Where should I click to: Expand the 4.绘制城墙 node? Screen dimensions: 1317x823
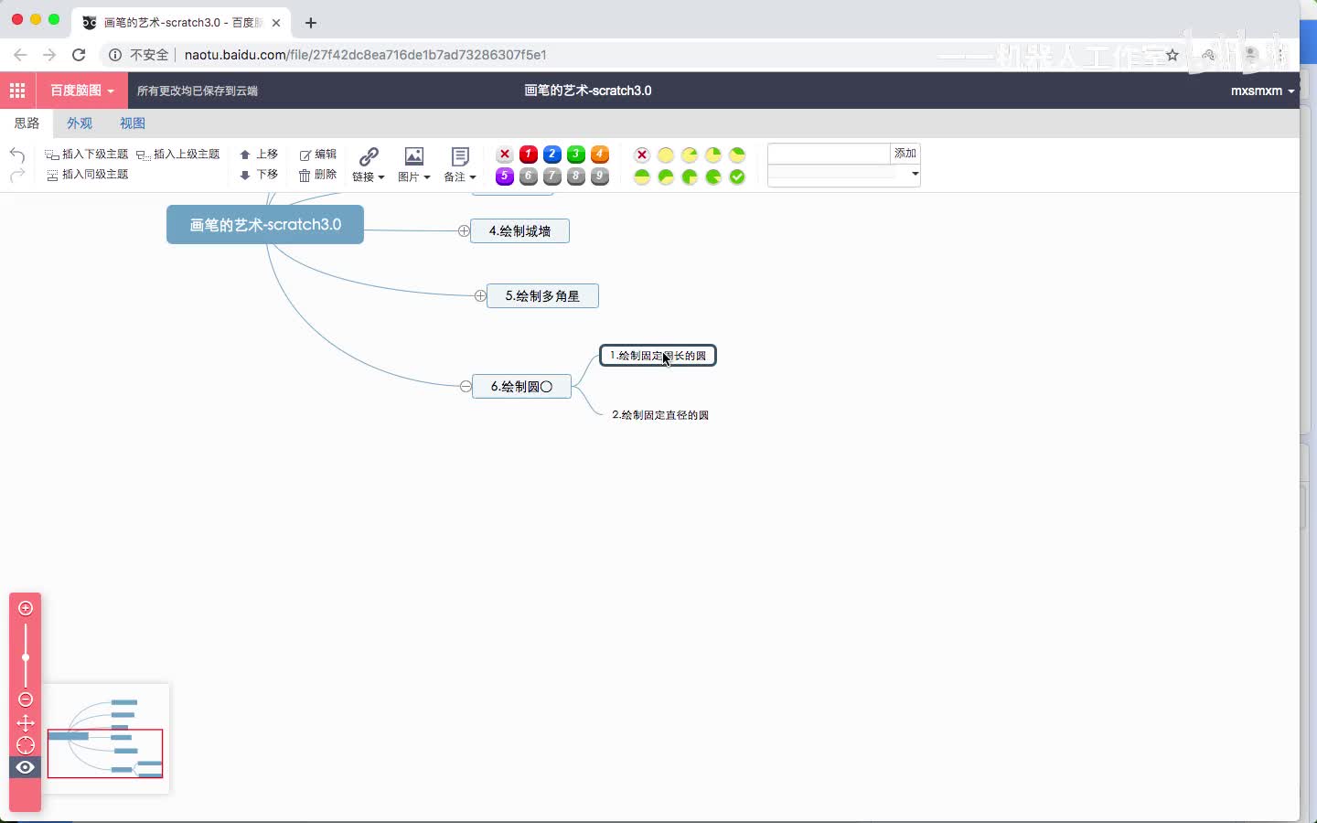tap(464, 231)
